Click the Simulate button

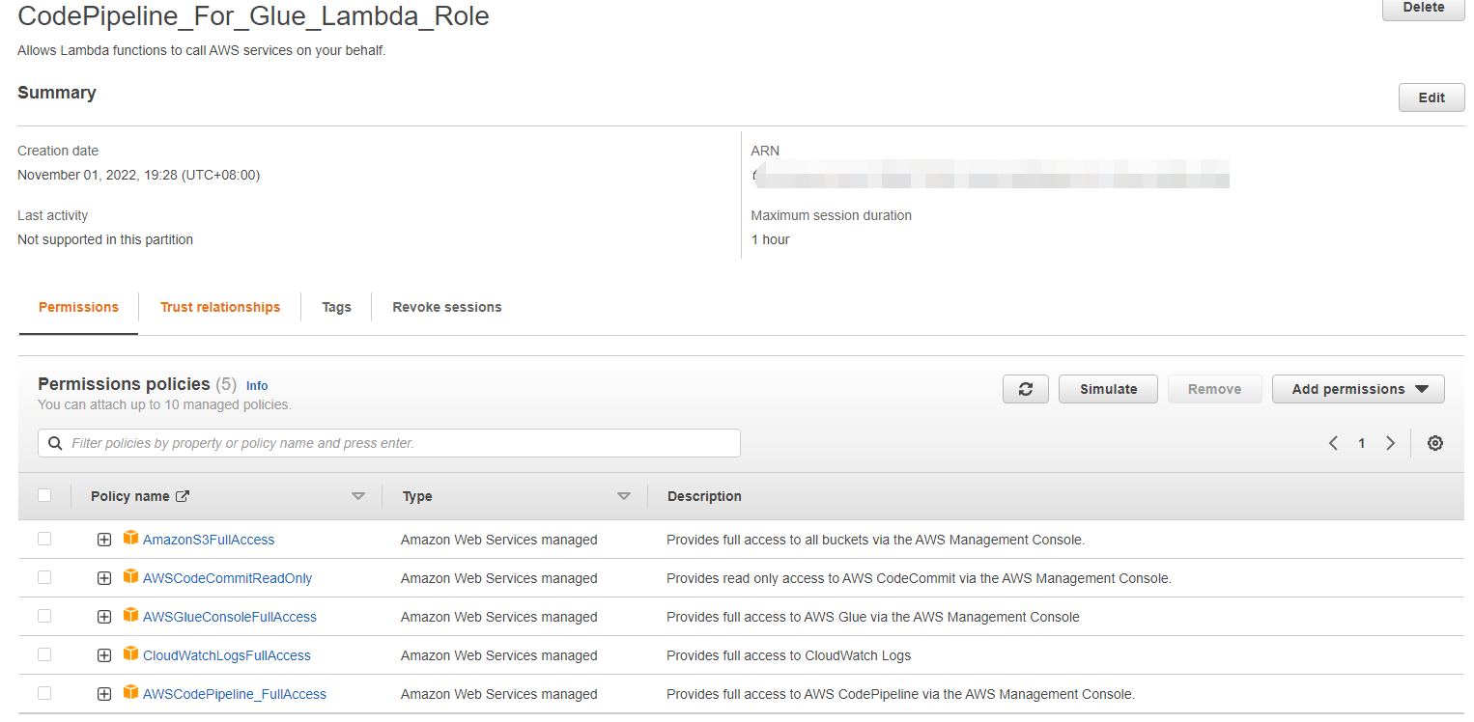(x=1108, y=389)
